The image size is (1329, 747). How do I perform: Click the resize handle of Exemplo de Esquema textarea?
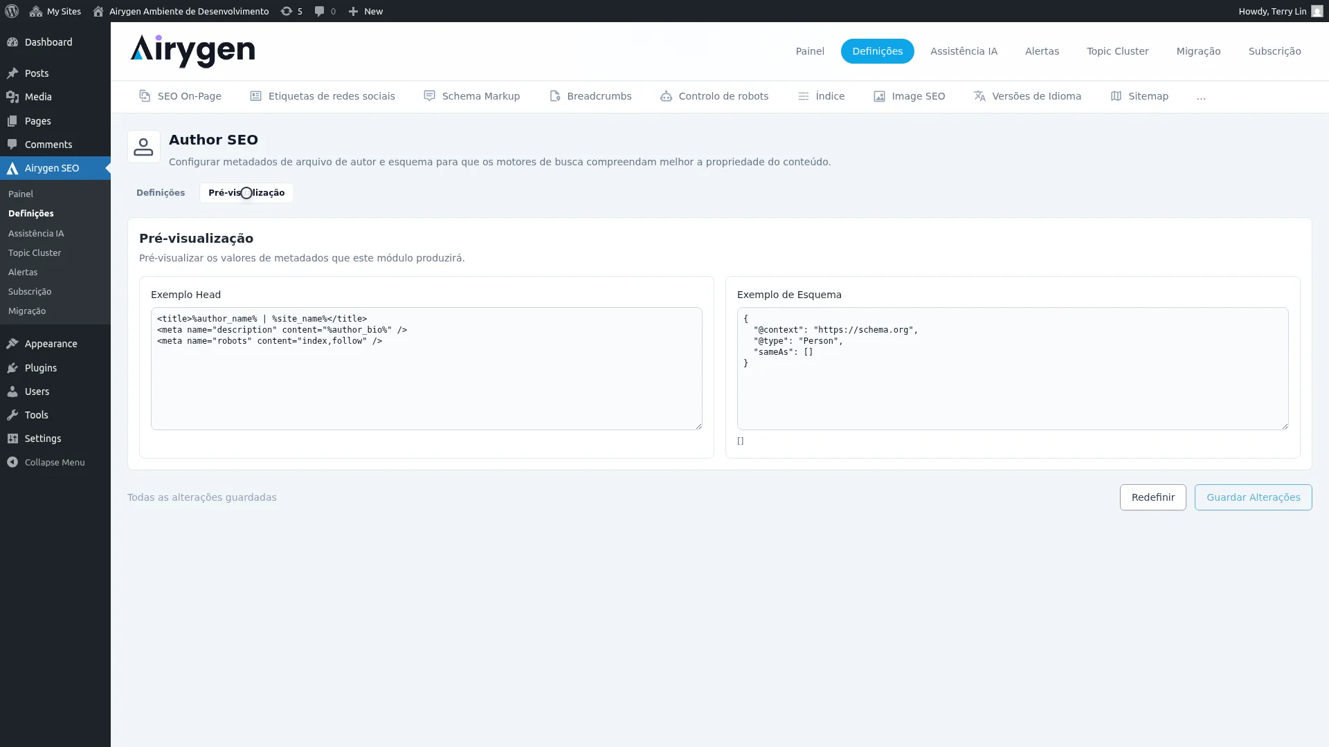(x=1285, y=426)
